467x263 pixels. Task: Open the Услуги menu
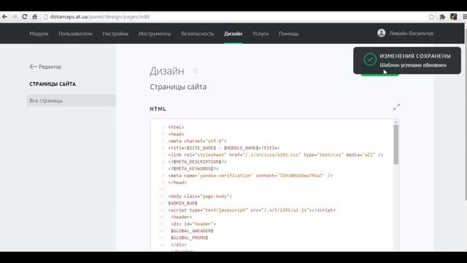pyautogui.click(x=260, y=34)
